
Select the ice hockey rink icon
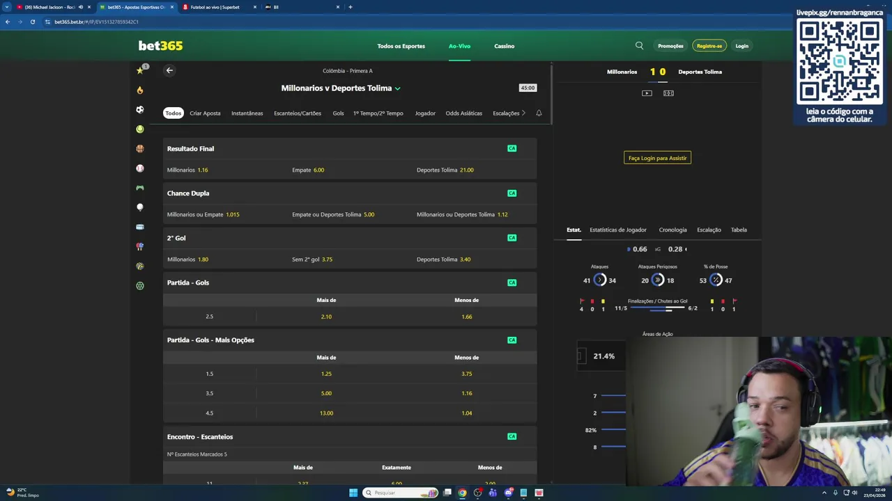click(140, 227)
